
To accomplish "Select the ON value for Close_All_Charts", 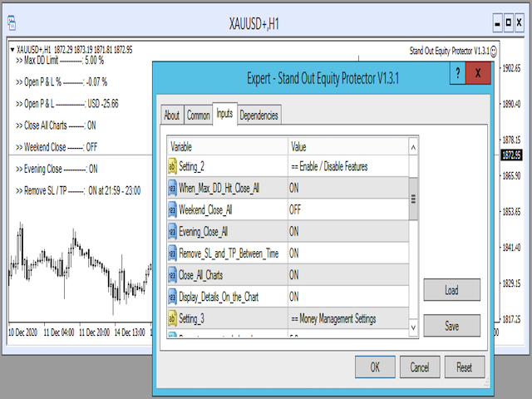I will (x=348, y=275).
